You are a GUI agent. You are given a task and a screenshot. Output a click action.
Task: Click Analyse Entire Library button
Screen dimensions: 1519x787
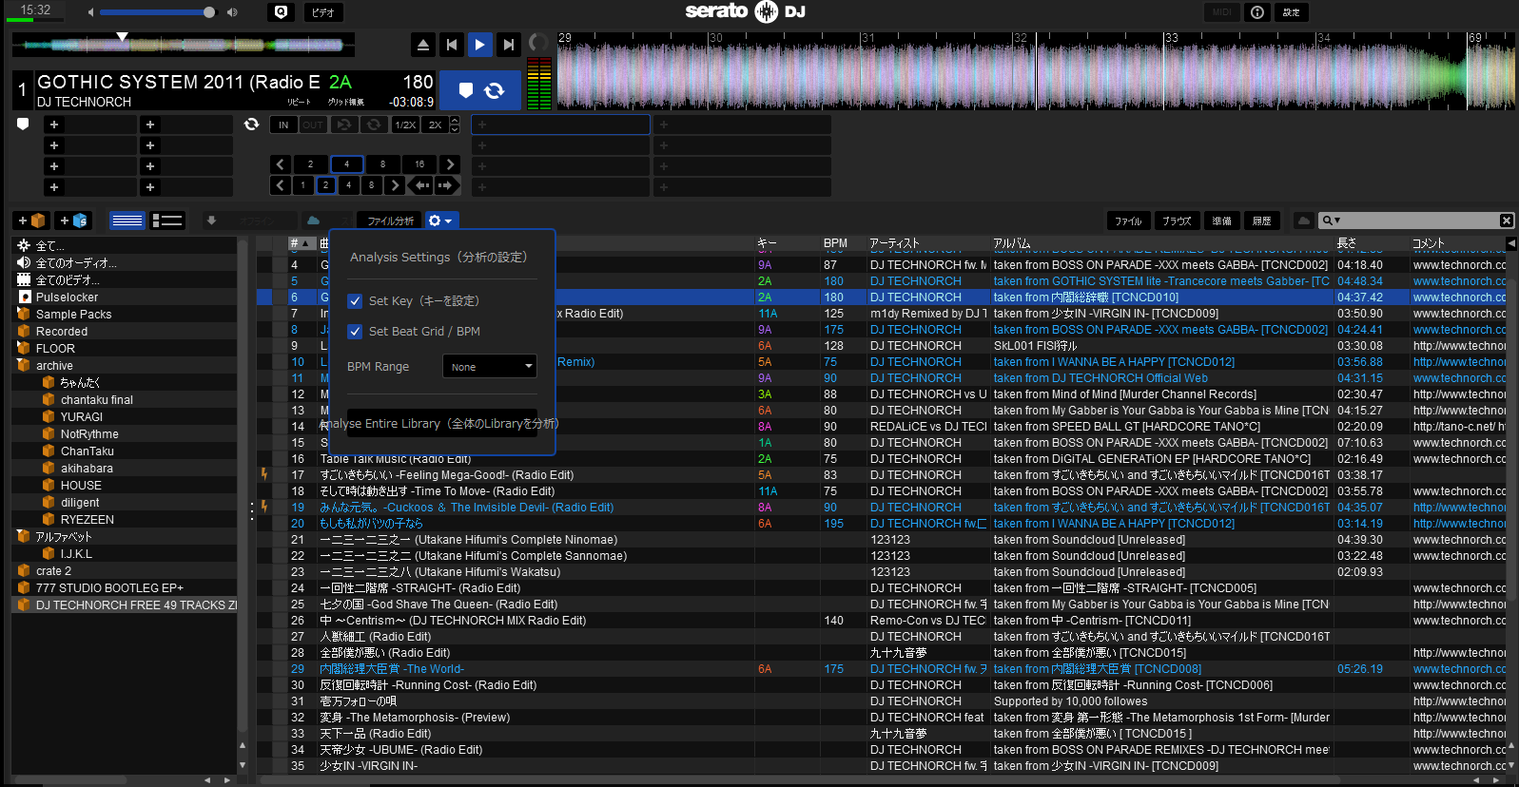pyautogui.click(x=442, y=423)
